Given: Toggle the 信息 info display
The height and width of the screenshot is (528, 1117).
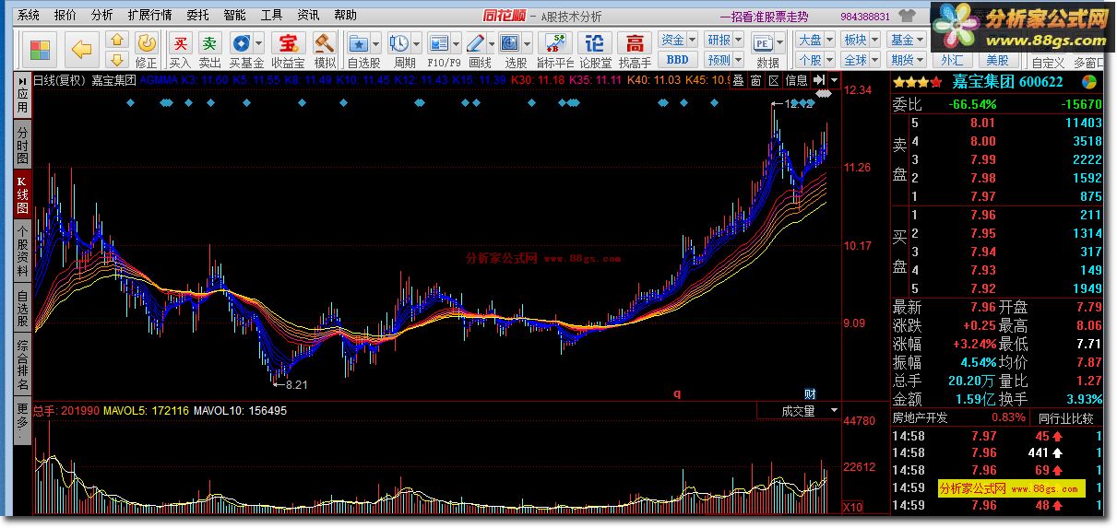Looking at the screenshot, I should point(796,81).
